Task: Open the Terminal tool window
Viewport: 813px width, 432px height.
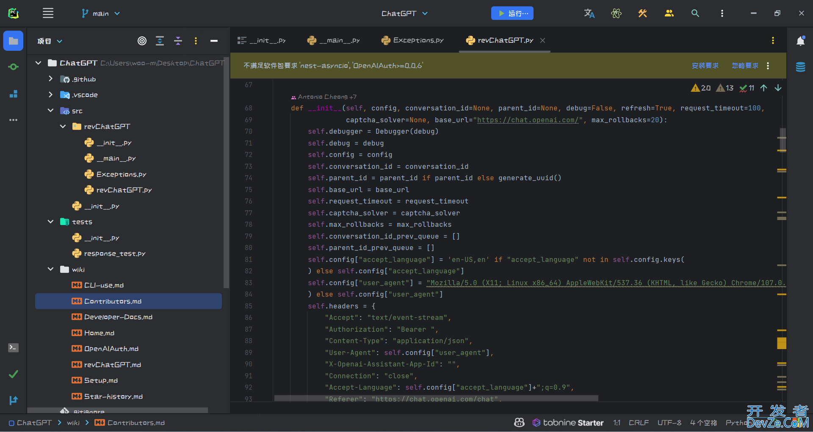Action: point(13,348)
